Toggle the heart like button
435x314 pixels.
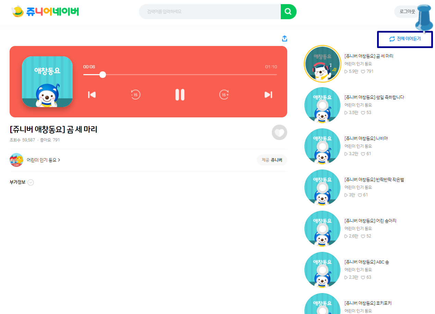[279, 132]
